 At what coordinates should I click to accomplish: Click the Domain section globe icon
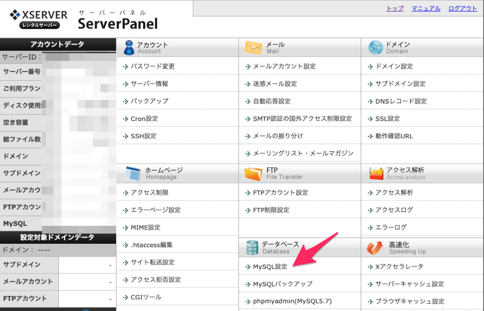click(376, 48)
